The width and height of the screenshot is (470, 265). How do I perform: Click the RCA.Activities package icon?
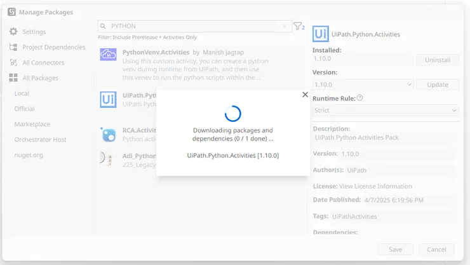coord(108,135)
